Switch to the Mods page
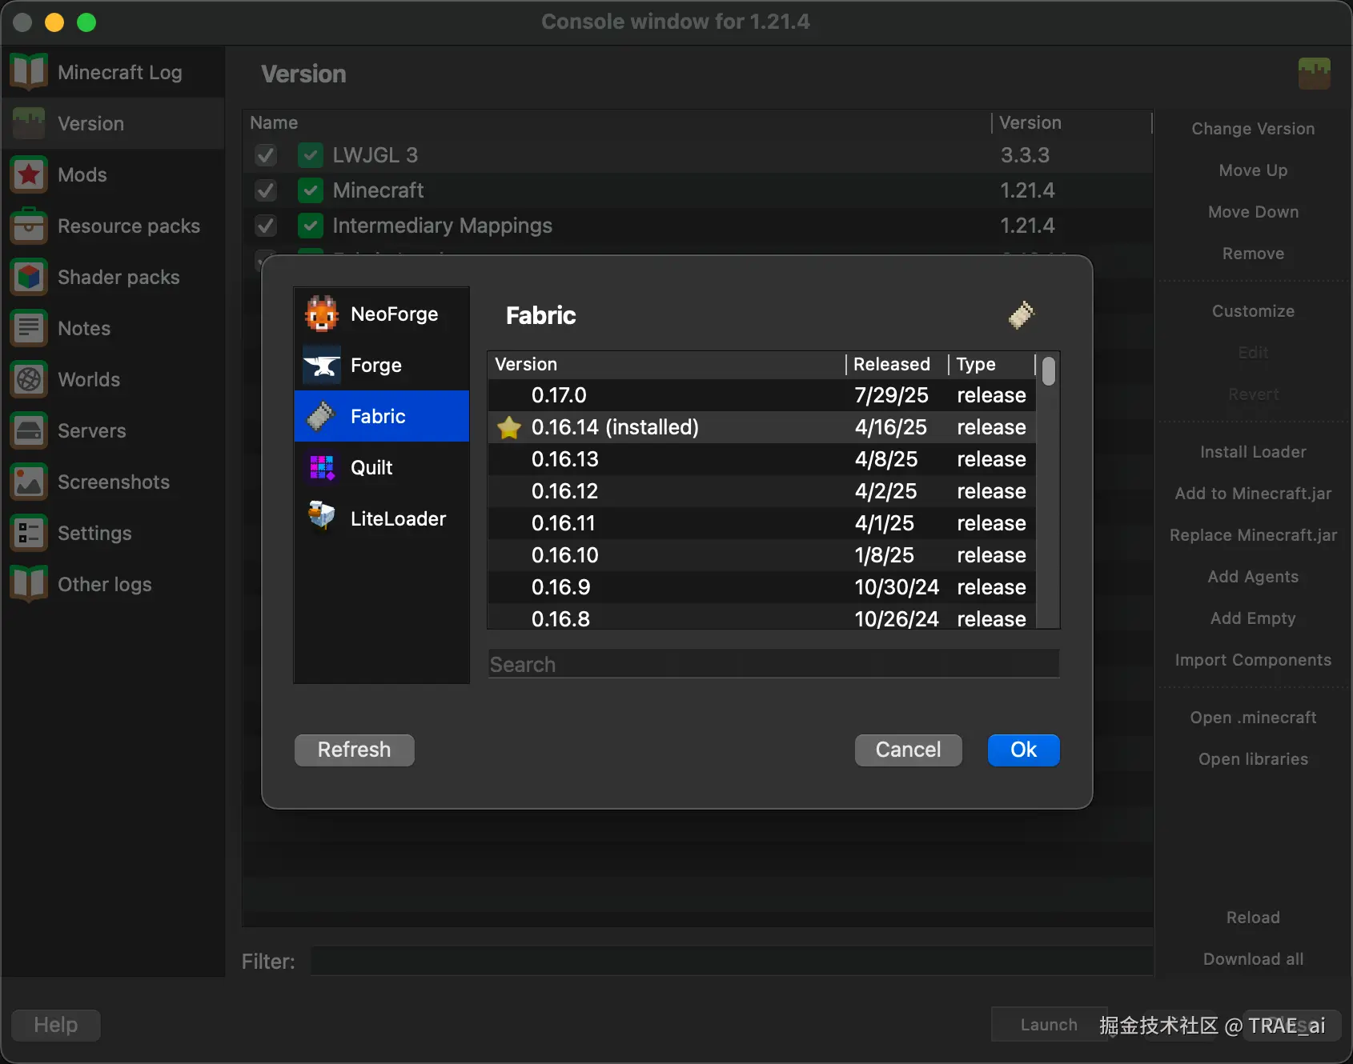Image resolution: width=1353 pixels, height=1064 pixels. click(x=114, y=174)
